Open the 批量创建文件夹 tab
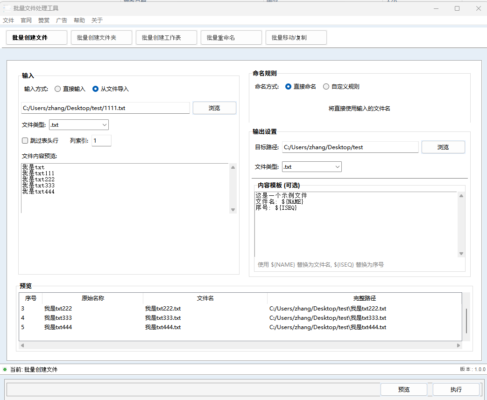Screen dimensions: 487x400 click(x=101, y=38)
